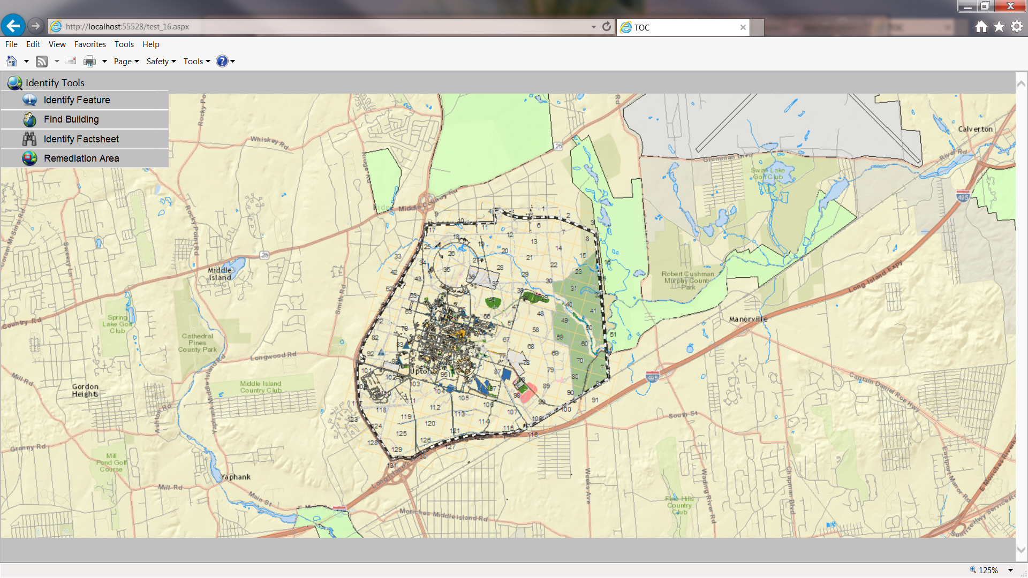The image size is (1028, 578).
Task: Open the Page dropdown menu
Action: 126,62
